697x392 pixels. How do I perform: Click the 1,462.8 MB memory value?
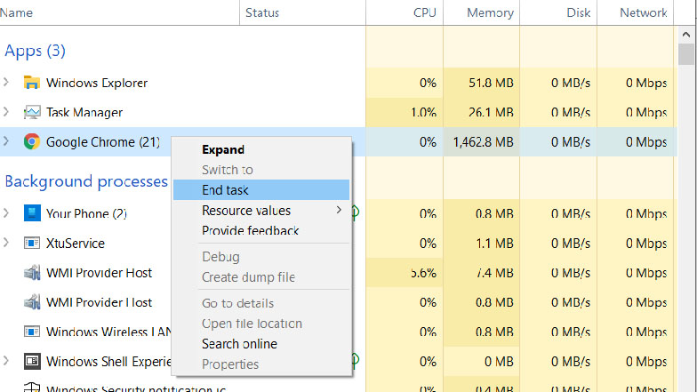(484, 142)
